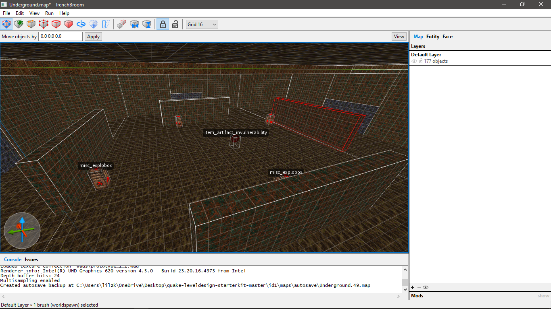Click the Move objects by input field
551x309 pixels.
click(61, 36)
